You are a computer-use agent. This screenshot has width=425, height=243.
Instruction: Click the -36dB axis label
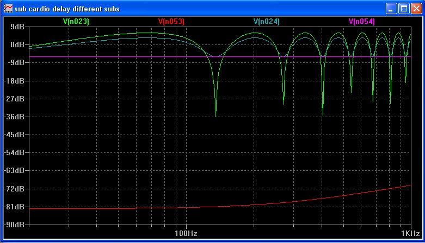tap(14, 117)
